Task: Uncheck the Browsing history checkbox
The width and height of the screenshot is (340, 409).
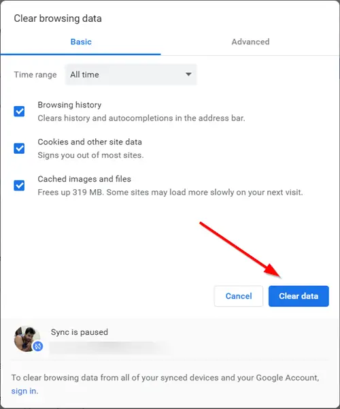Action: coord(19,112)
